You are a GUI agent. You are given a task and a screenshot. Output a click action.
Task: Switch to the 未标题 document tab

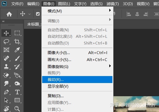point(33,24)
